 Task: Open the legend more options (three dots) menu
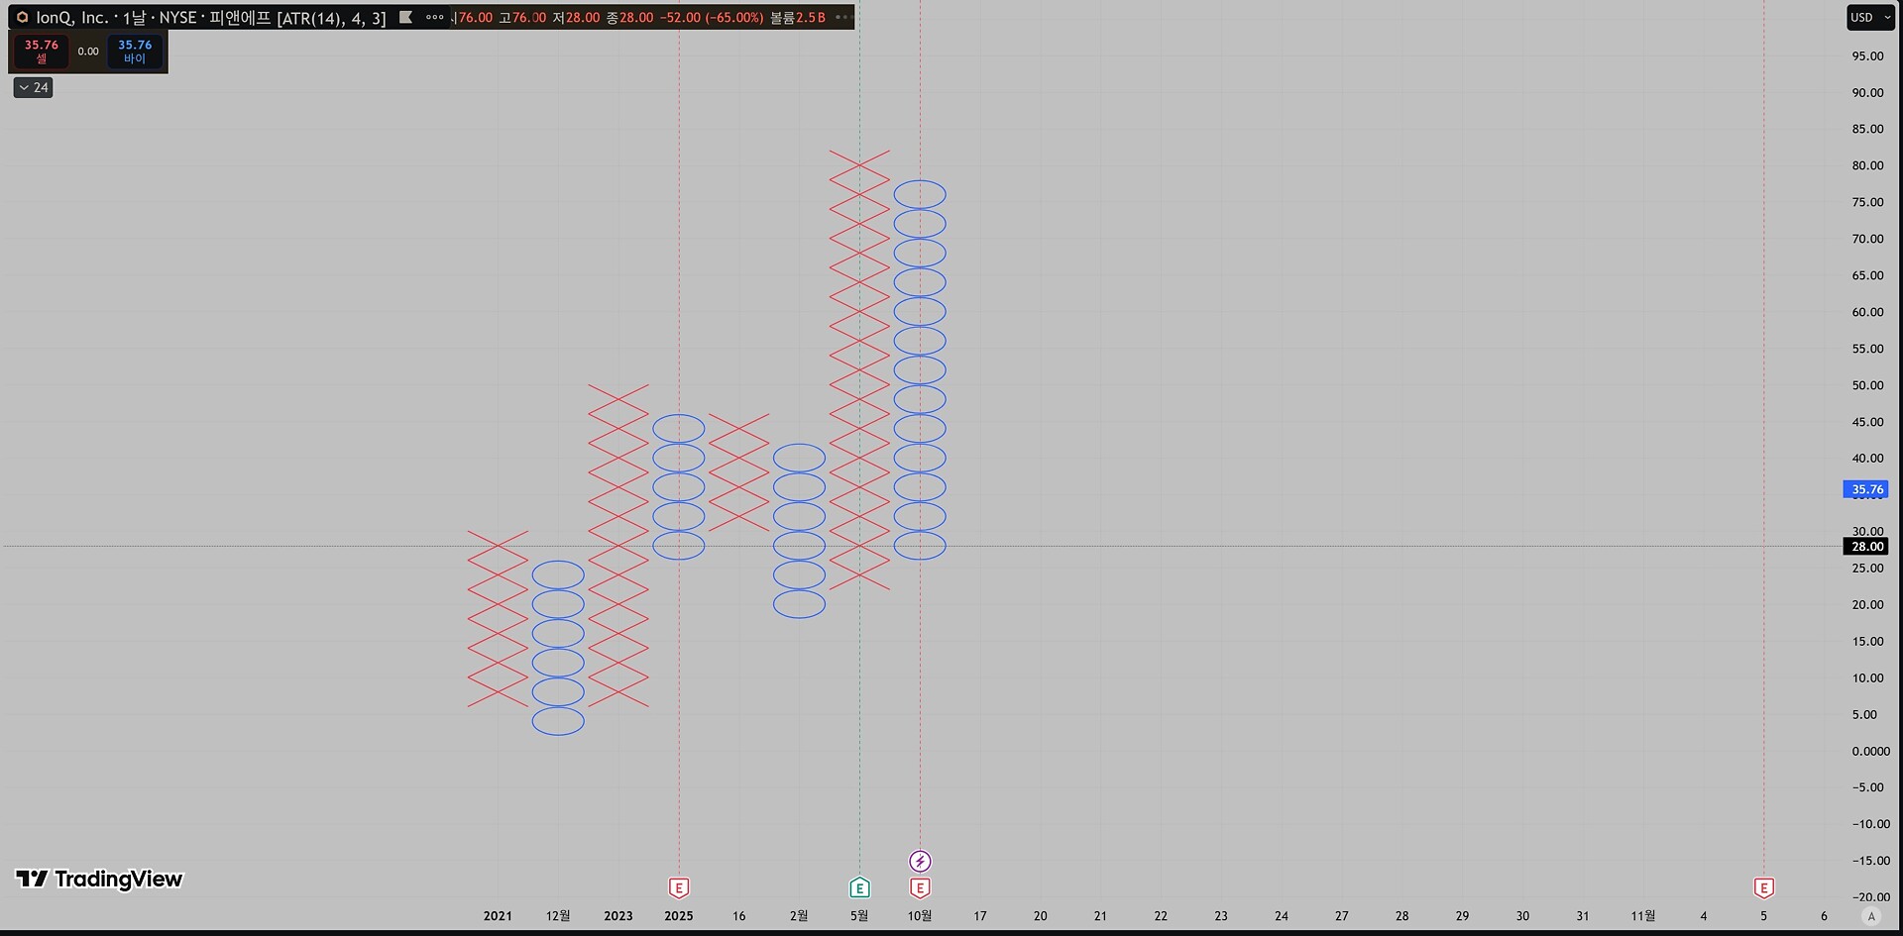coord(434,17)
